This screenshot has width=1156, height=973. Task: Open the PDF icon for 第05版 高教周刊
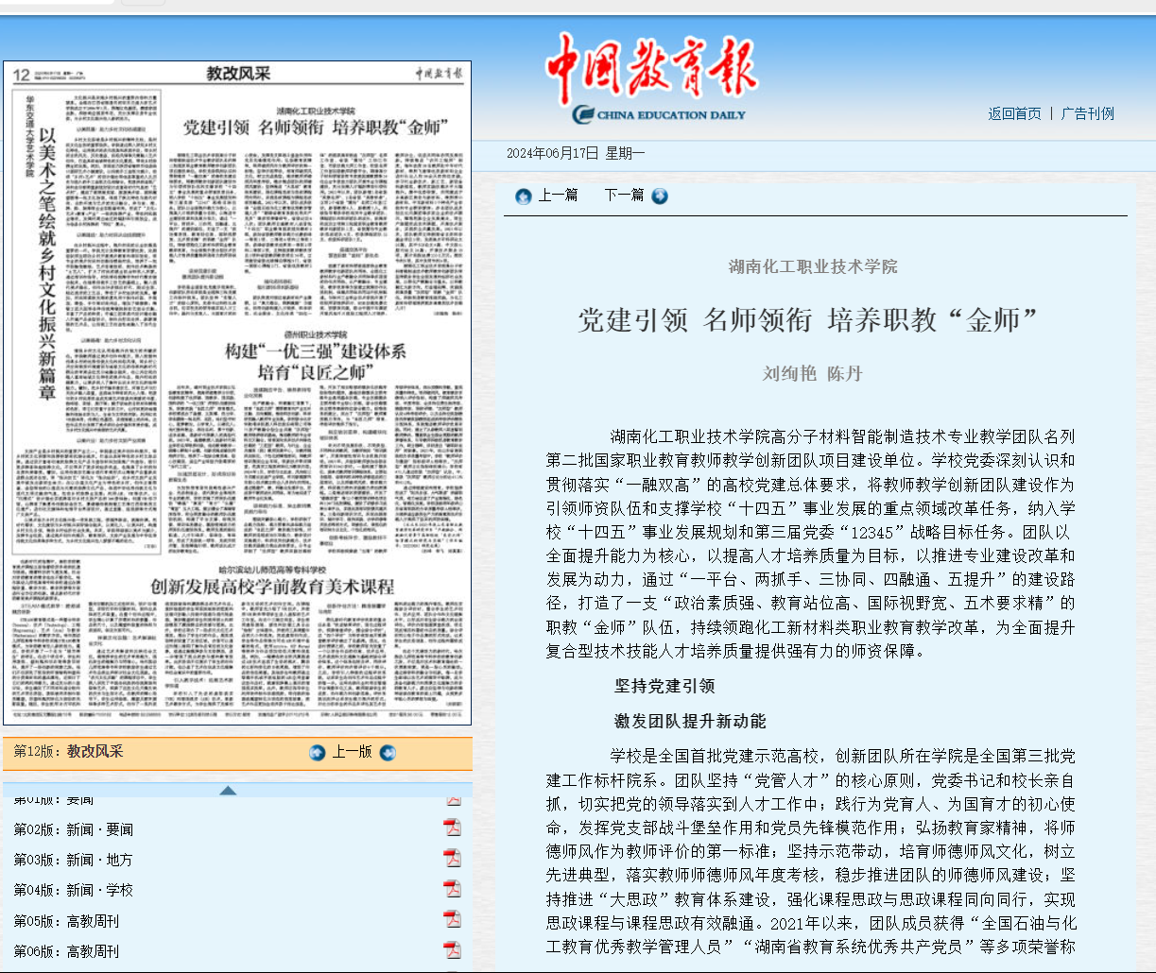tap(453, 920)
